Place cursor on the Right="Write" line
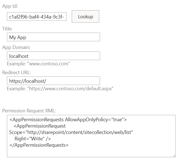184x160 pixels. coord(33,139)
